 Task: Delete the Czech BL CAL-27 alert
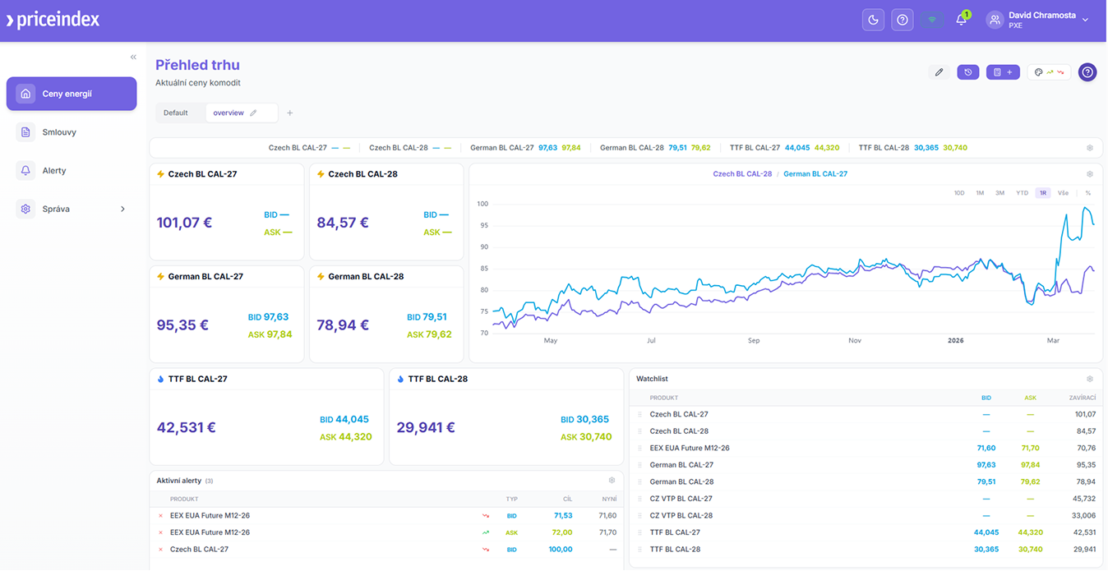[160, 550]
